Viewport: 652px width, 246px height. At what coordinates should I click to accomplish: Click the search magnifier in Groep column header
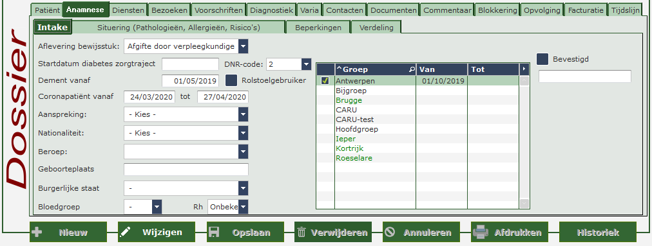point(412,69)
